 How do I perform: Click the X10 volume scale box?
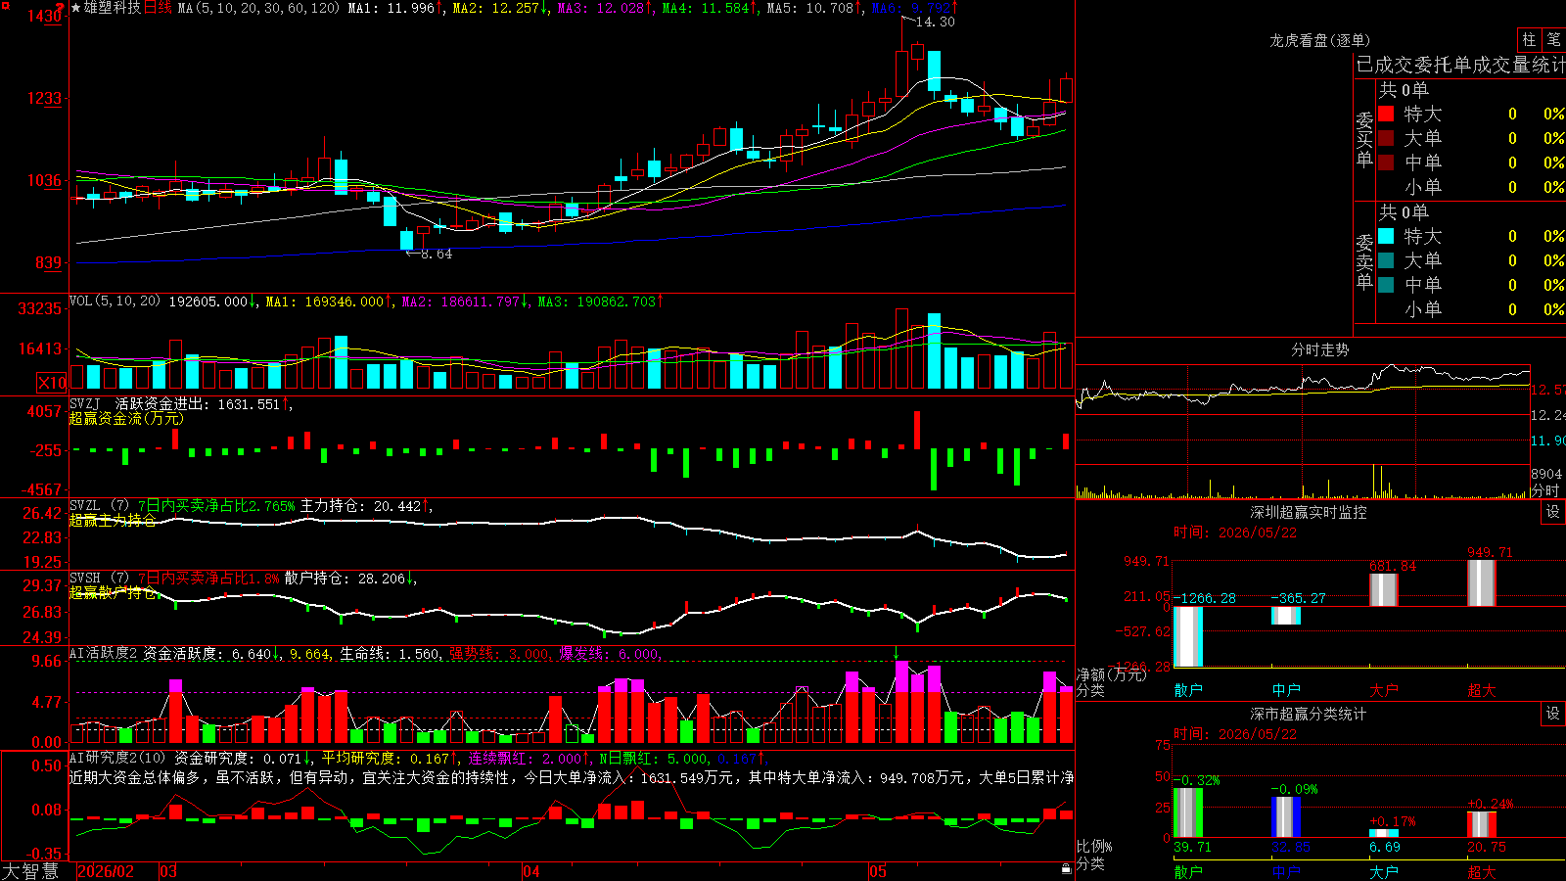tap(52, 383)
